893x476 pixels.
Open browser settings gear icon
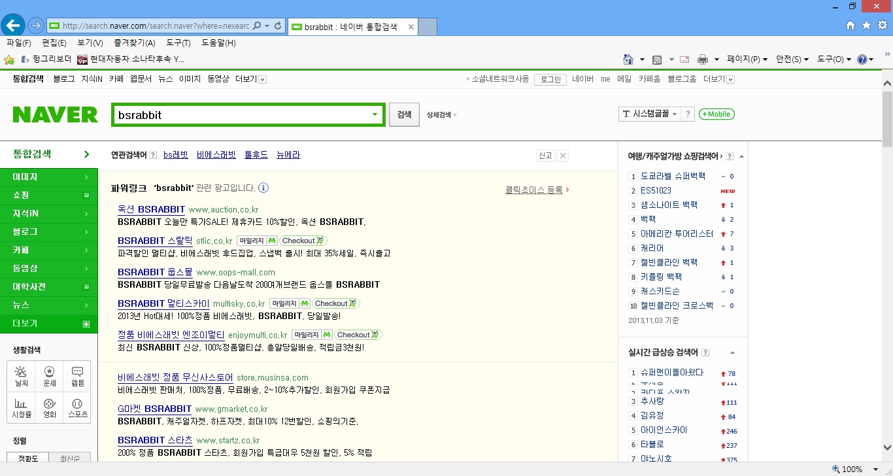click(x=883, y=25)
